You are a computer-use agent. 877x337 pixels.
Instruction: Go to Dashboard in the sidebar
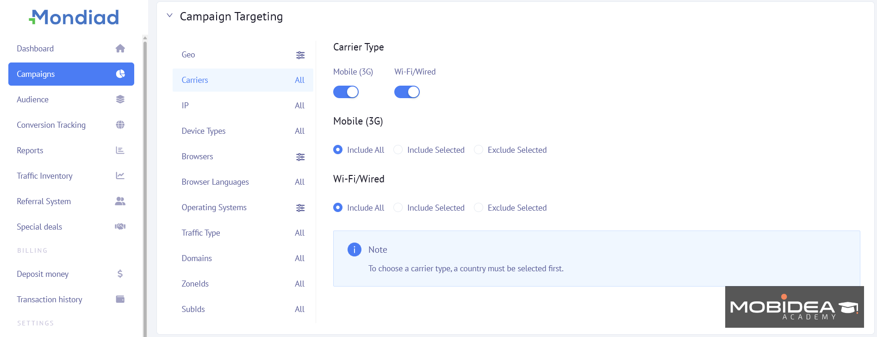(x=71, y=49)
